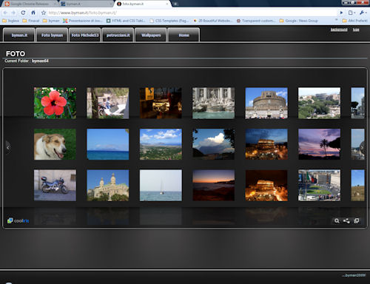Screen dimensions: 370x284
Task: Go back with the browser back arrow
Action: pos(5,13)
